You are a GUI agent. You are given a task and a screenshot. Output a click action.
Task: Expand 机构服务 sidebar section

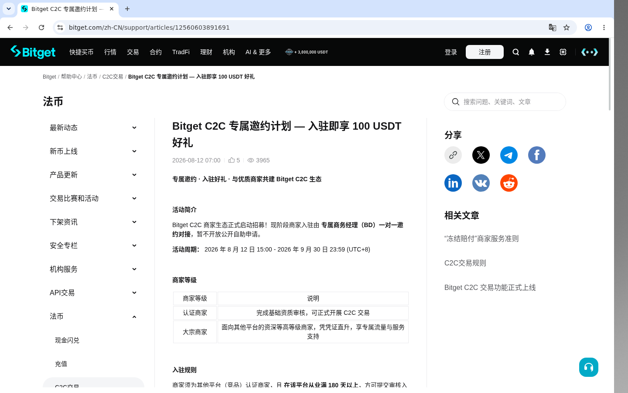93,269
